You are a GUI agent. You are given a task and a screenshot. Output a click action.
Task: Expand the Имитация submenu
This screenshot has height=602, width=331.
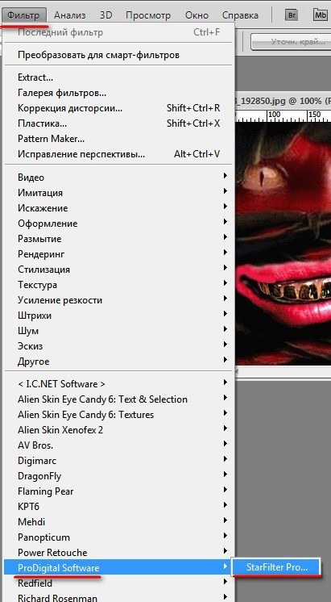pos(118,192)
